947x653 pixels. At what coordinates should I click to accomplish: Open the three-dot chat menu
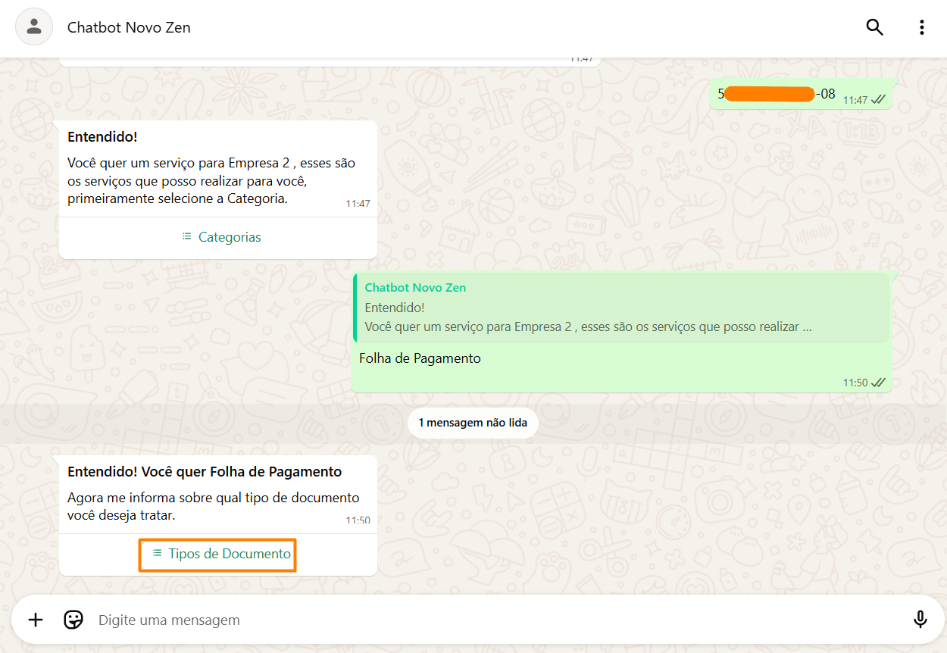[921, 27]
